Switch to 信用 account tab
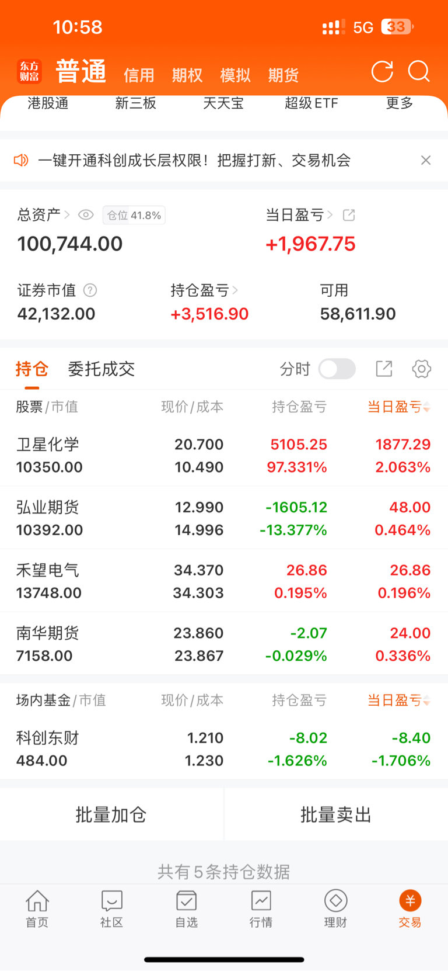 click(x=139, y=75)
